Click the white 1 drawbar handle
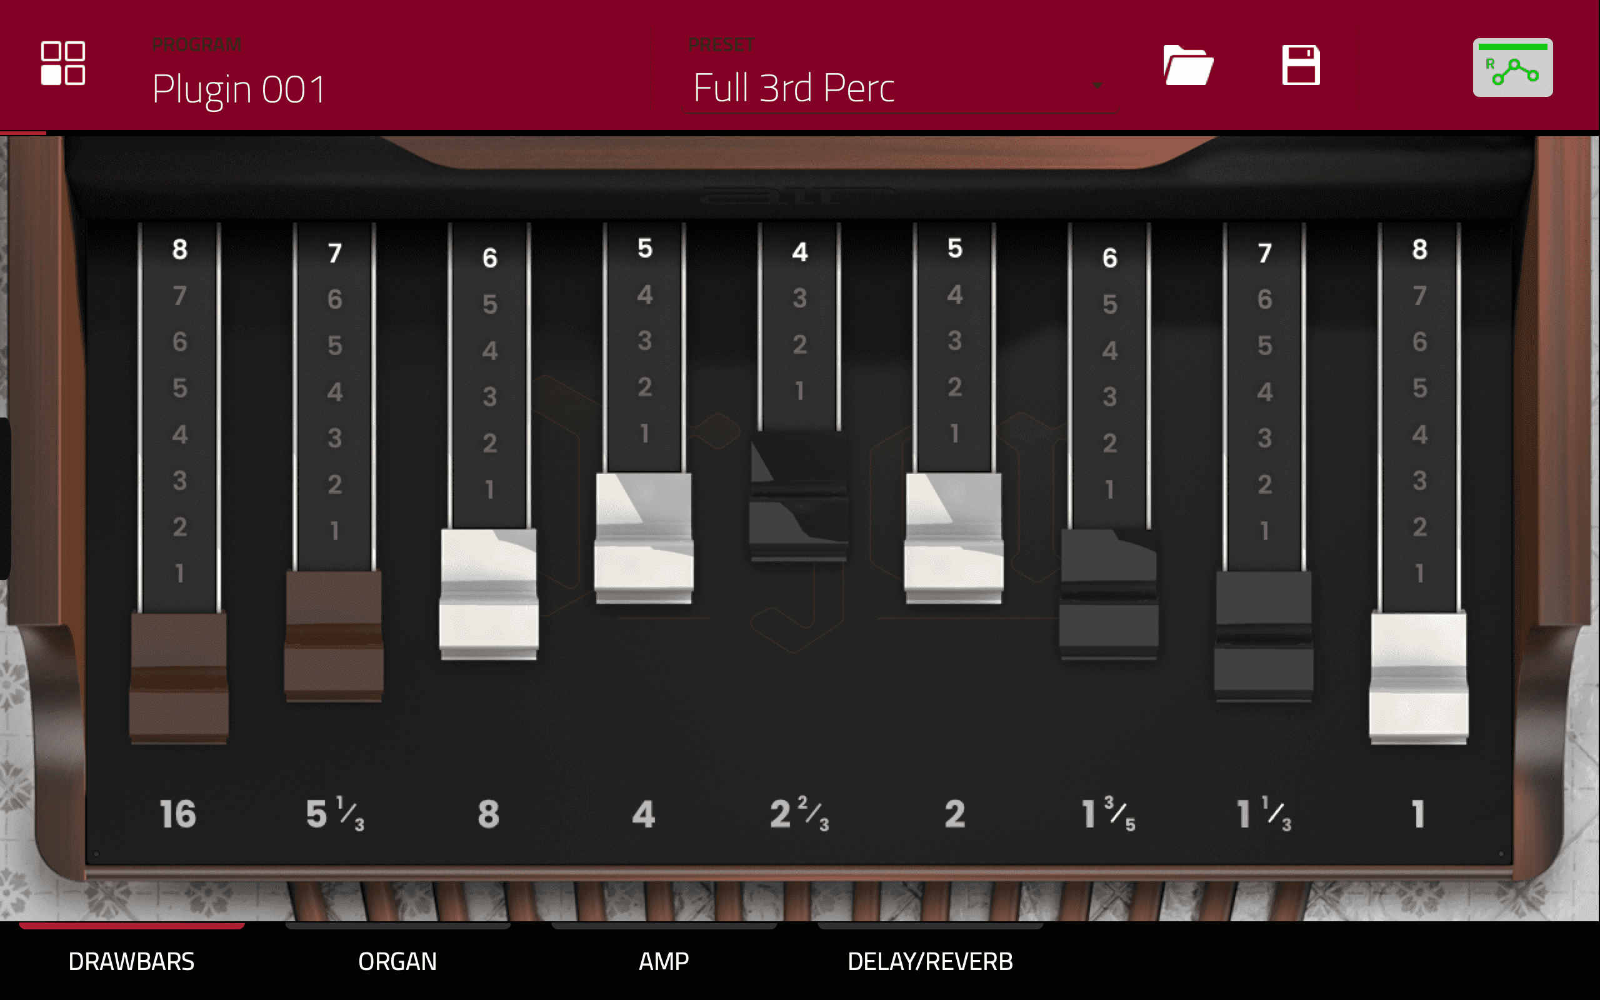The height and width of the screenshot is (1000, 1600). tap(1418, 677)
